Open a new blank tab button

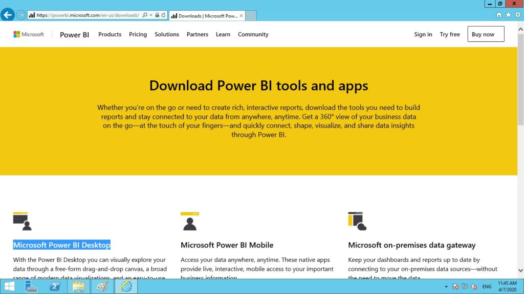(x=251, y=16)
